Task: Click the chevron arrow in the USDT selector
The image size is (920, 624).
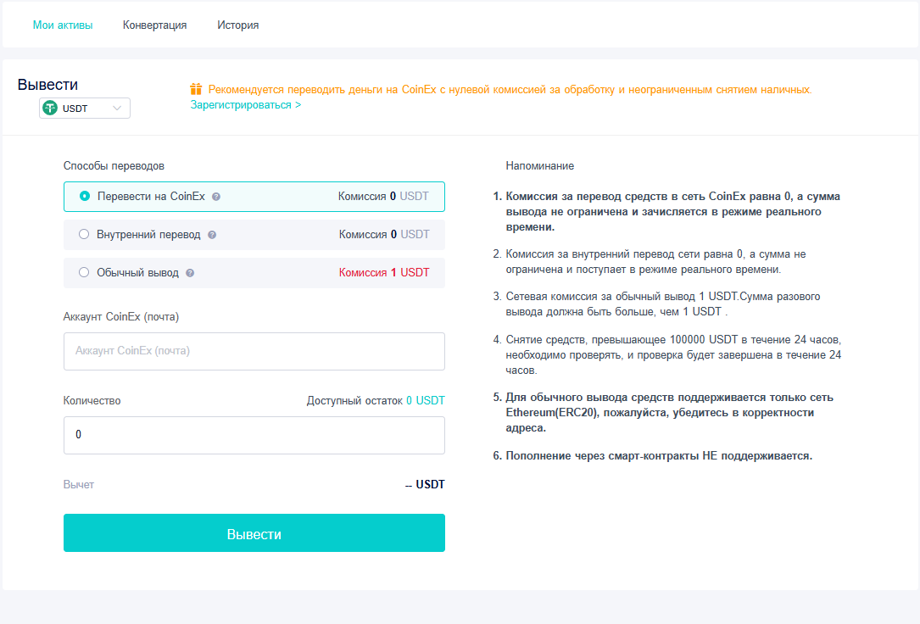Action: 118,108
